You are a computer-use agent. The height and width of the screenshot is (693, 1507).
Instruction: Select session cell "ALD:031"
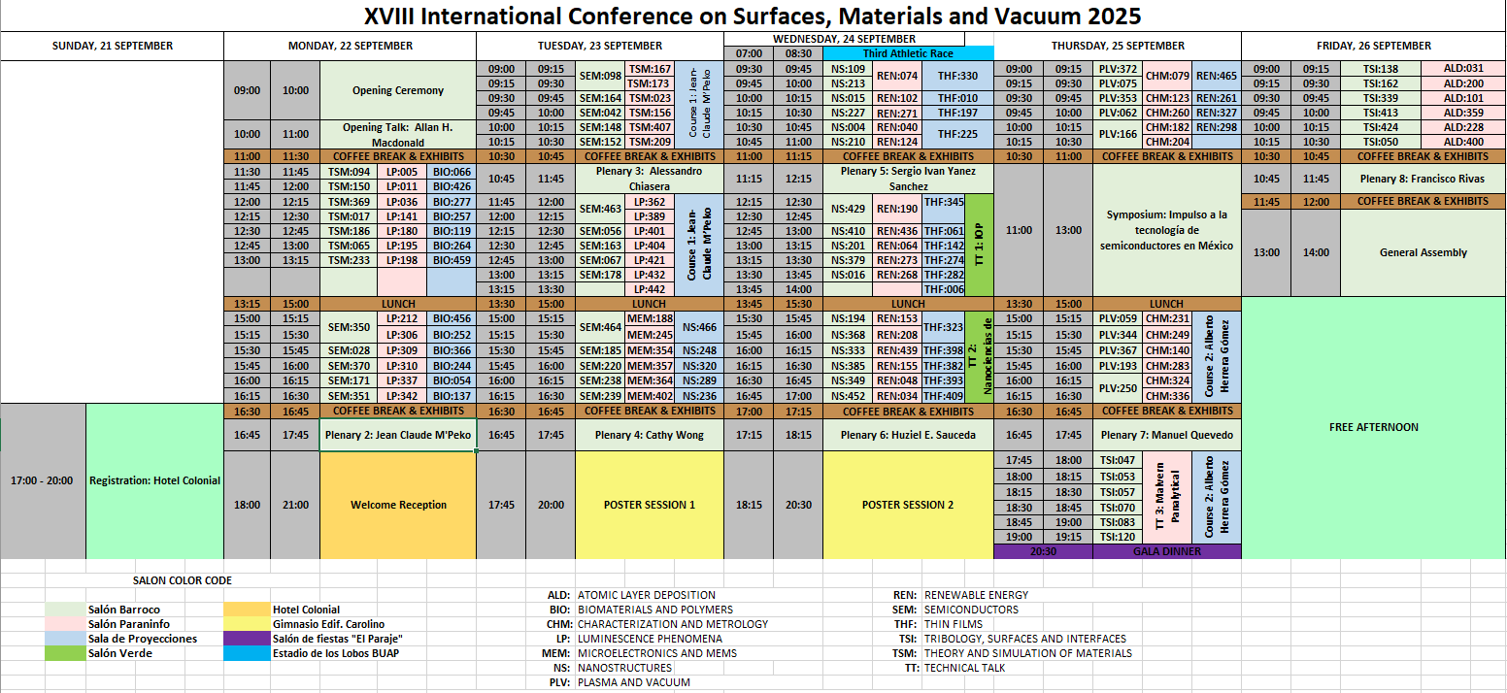(1462, 69)
